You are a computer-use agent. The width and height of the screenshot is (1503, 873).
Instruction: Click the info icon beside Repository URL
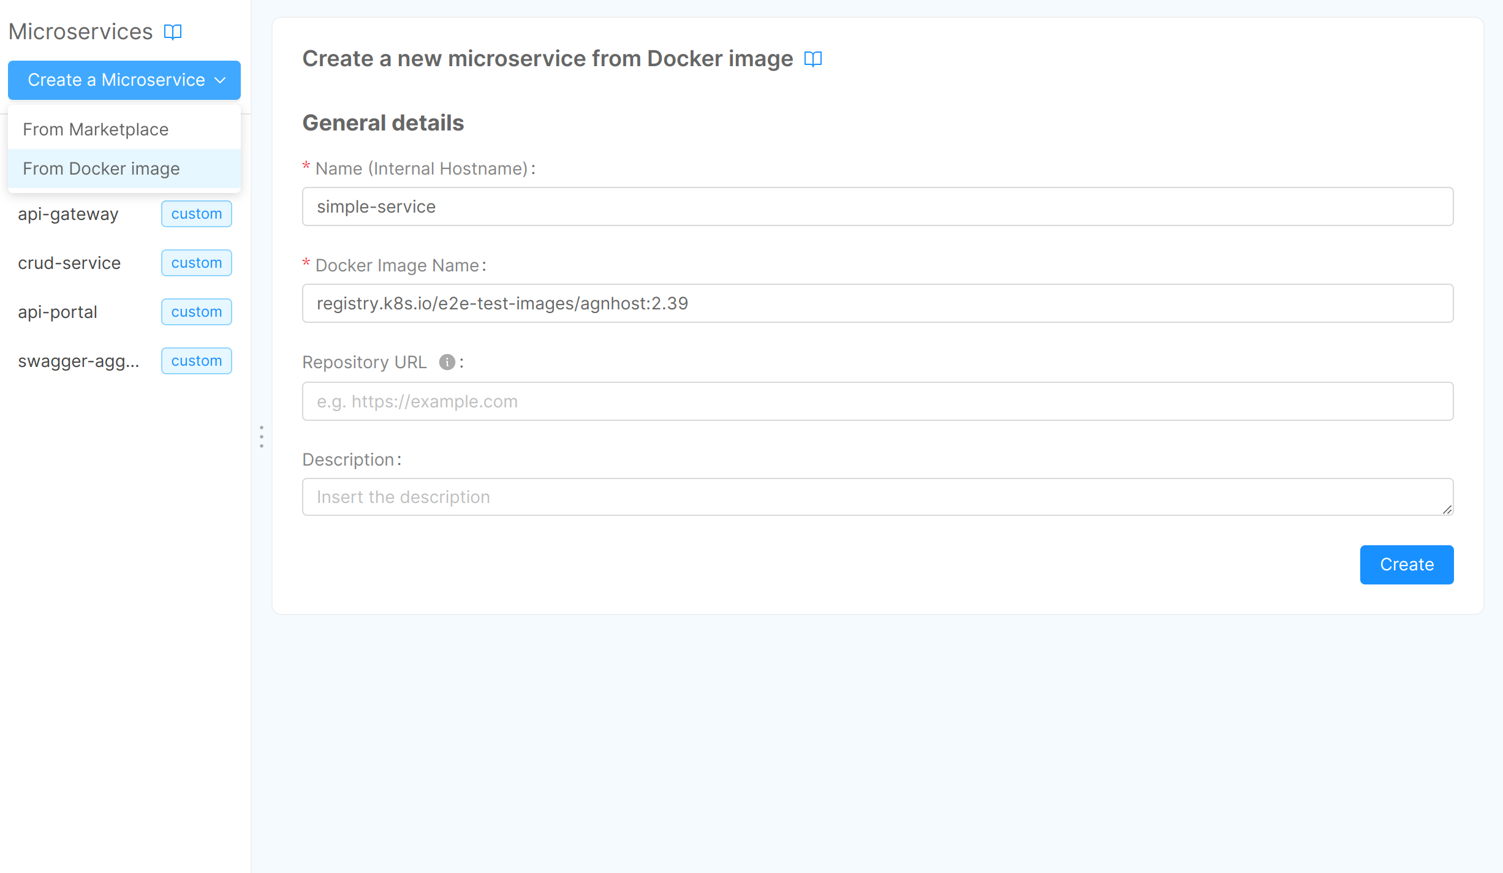(x=447, y=362)
